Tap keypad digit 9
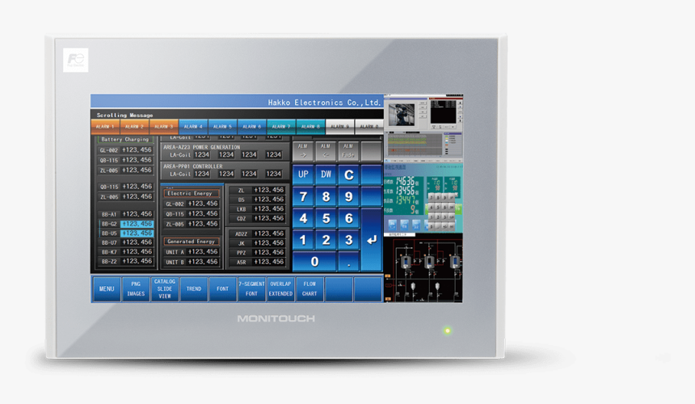This screenshot has width=695, height=404. 349,196
